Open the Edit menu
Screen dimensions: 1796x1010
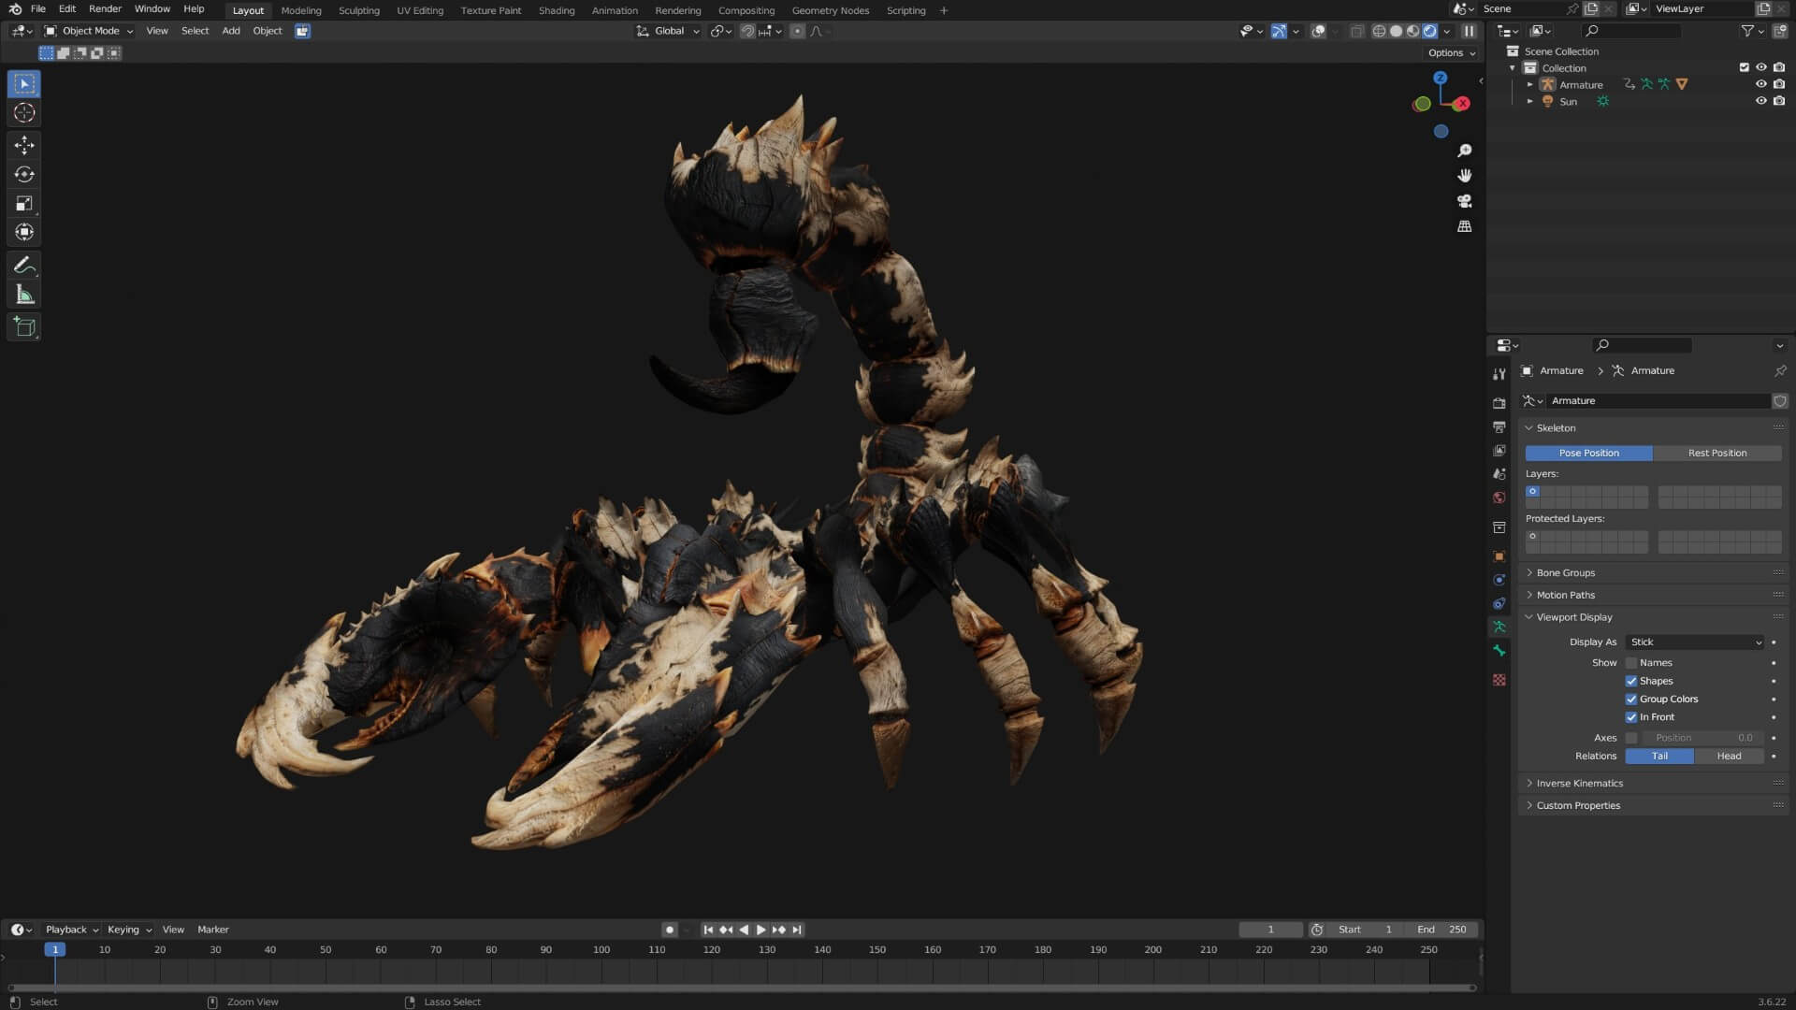click(x=67, y=9)
